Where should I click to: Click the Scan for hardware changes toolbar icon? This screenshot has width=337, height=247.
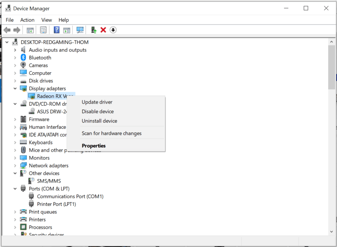pyautogui.click(x=80, y=30)
